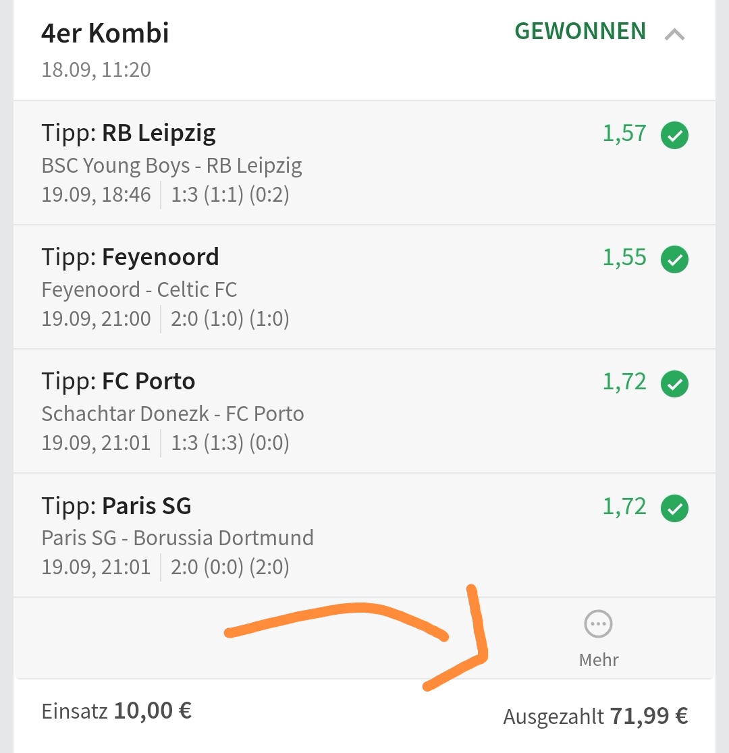The image size is (729, 753).
Task: Tap the Tipp: Paris SG heading
Action: click(117, 505)
